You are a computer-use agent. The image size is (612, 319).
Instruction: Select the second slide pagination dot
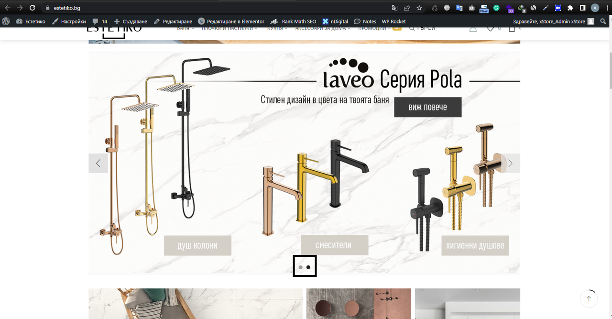tap(308, 267)
